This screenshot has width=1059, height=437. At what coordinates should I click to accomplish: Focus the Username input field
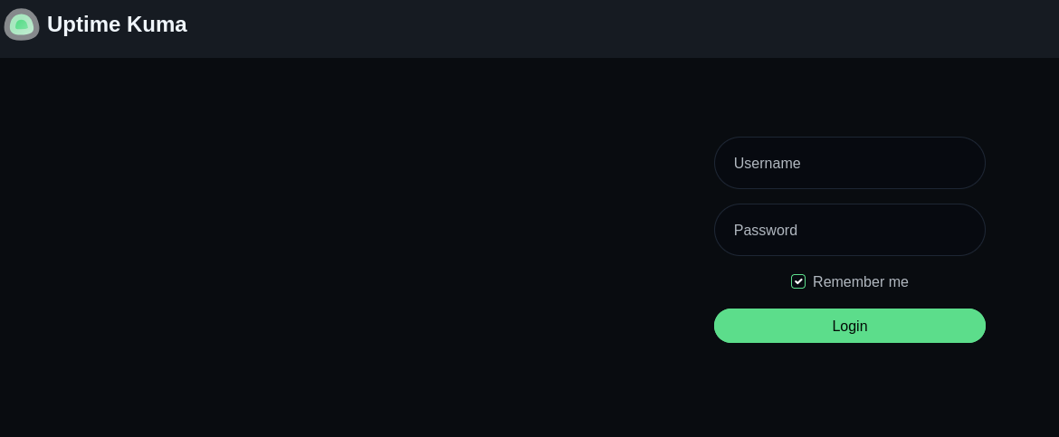tap(849, 163)
